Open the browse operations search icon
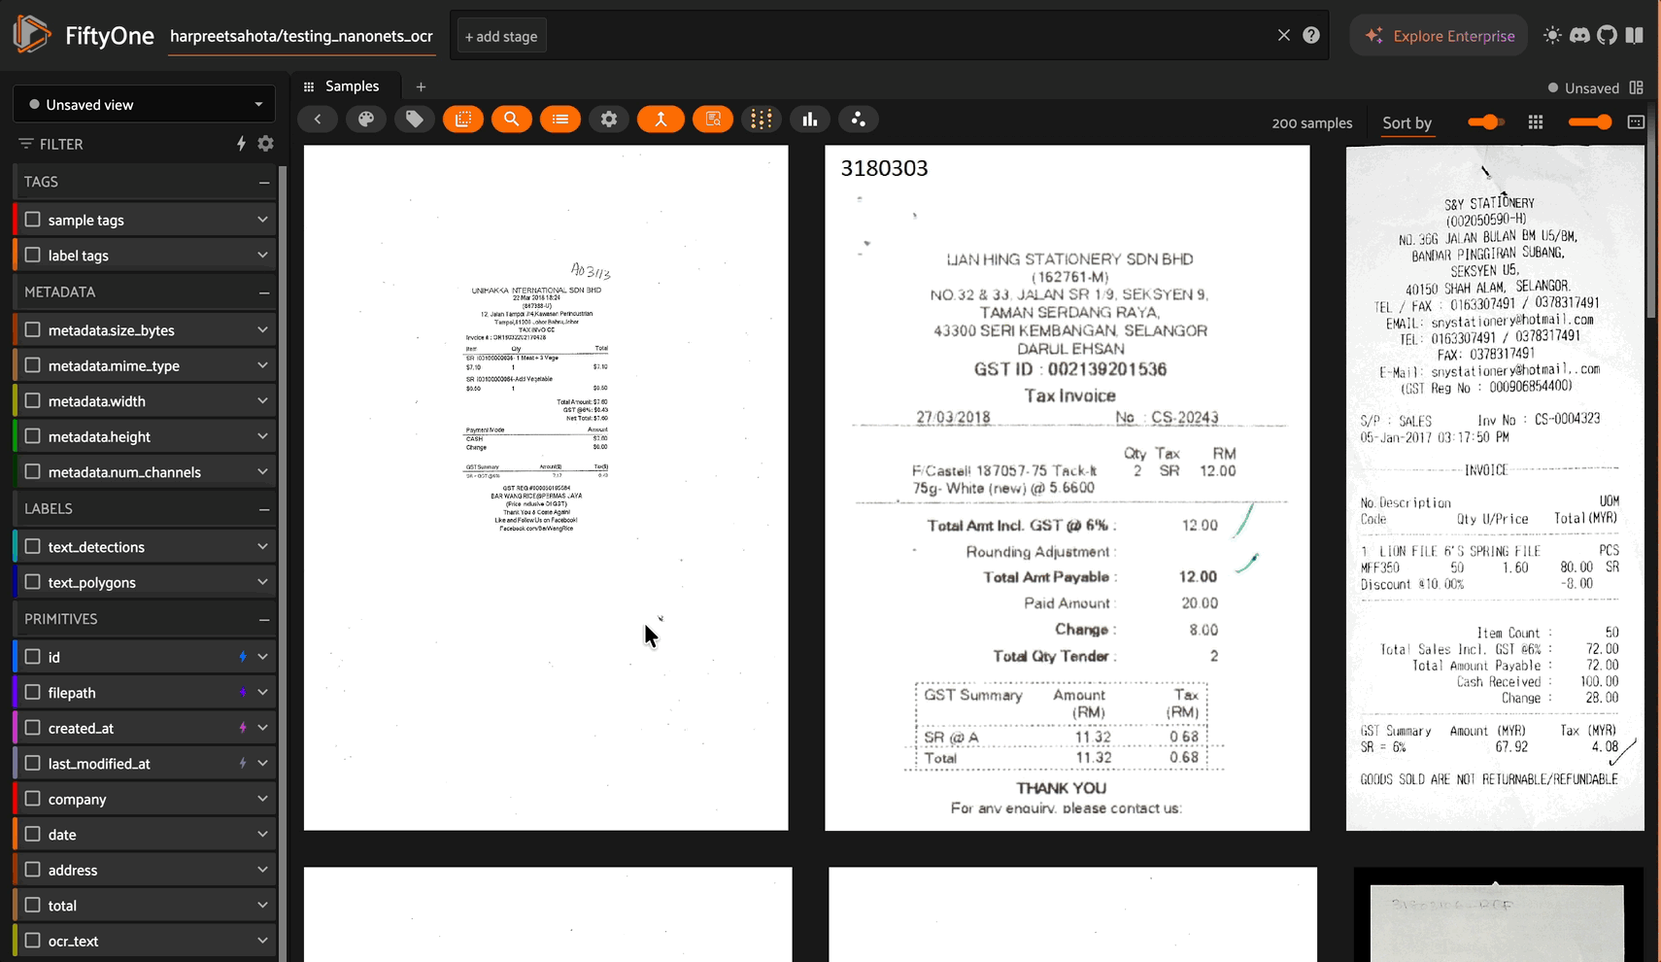 (512, 119)
